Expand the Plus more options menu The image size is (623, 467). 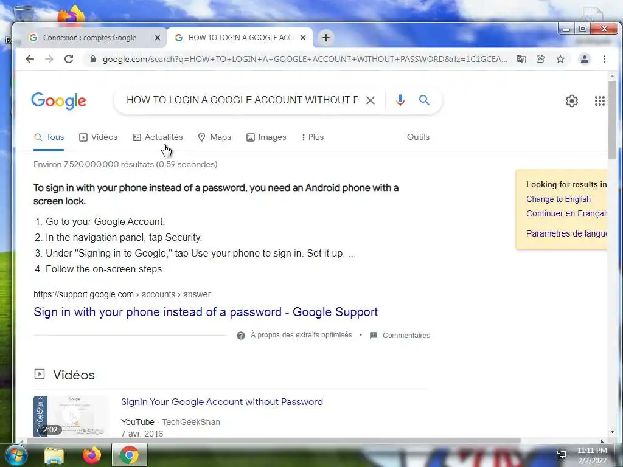(313, 137)
